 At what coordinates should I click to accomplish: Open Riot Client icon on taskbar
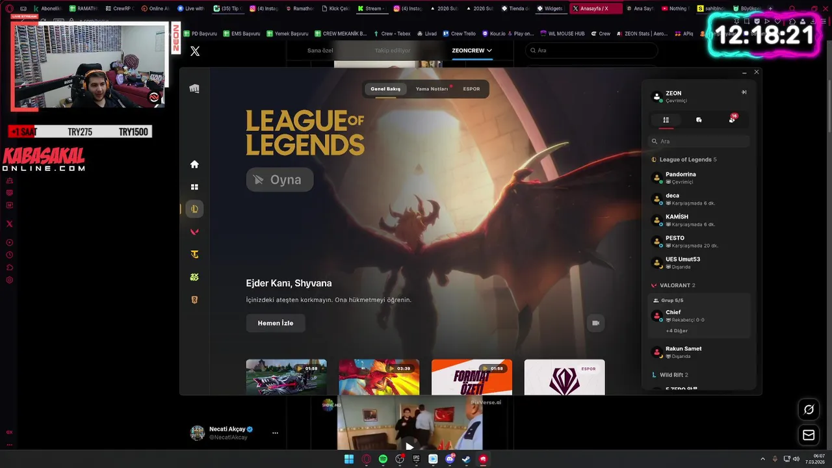click(484, 459)
